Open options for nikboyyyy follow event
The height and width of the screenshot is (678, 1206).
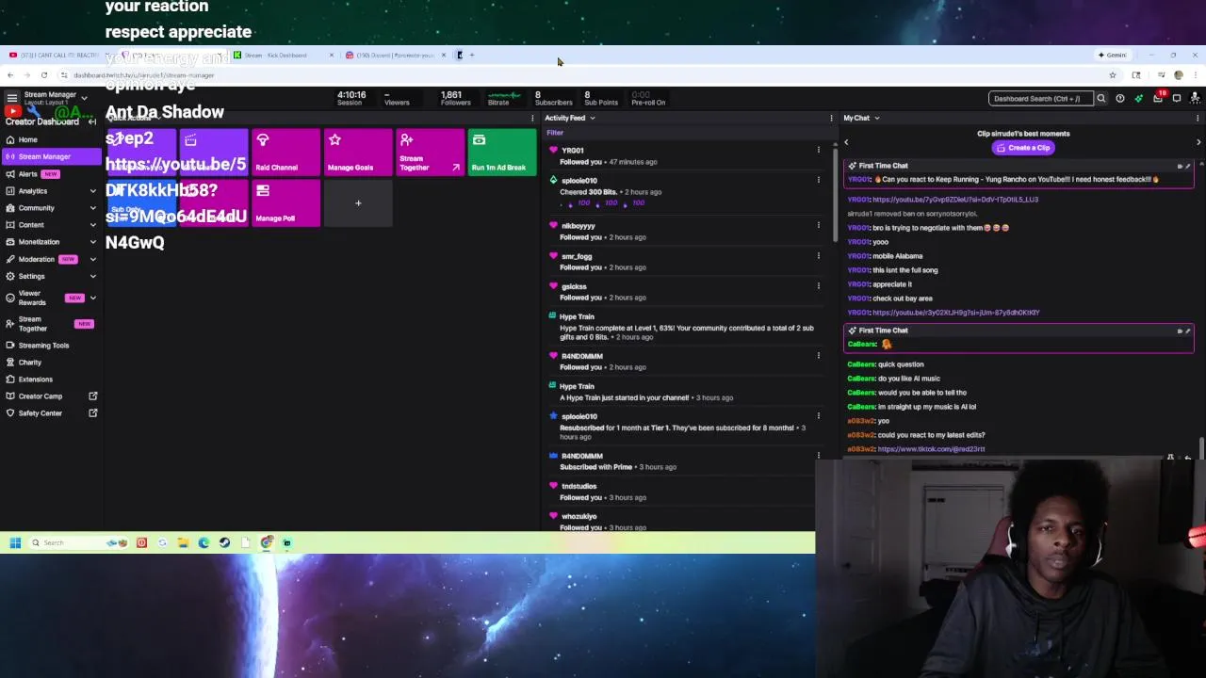point(818,226)
